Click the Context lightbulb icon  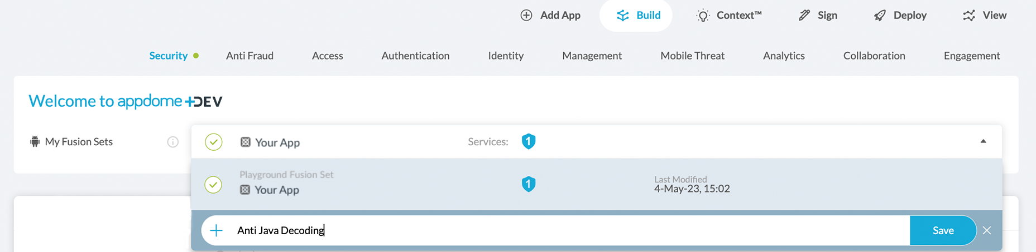click(703, 16)
